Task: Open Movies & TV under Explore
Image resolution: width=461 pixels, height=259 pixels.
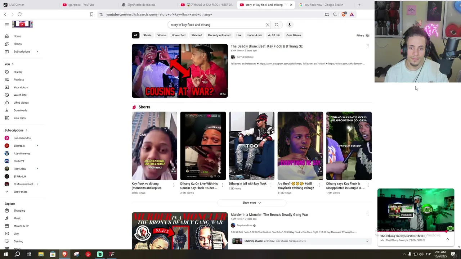Action: (x=22, y=226)
